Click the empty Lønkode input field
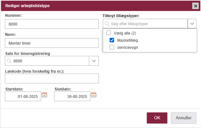This screenshot has height=128, width=201. (52, 79)
